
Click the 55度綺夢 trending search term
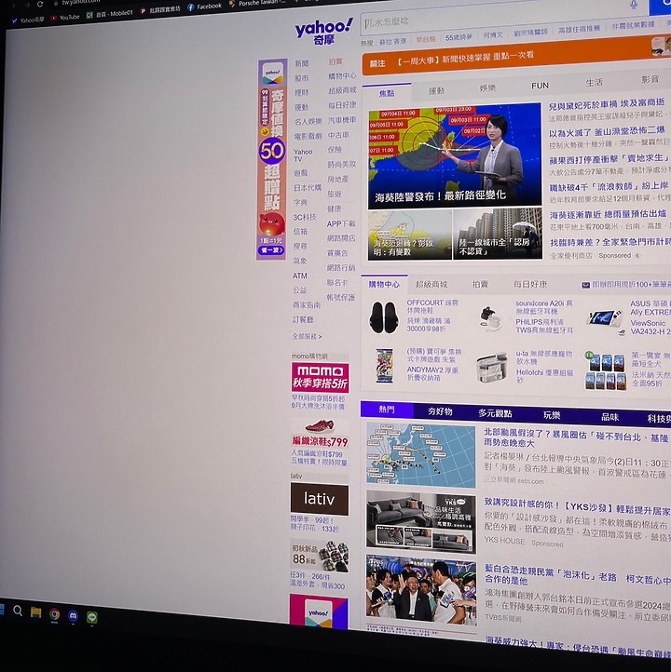click(x=459, y=38)
